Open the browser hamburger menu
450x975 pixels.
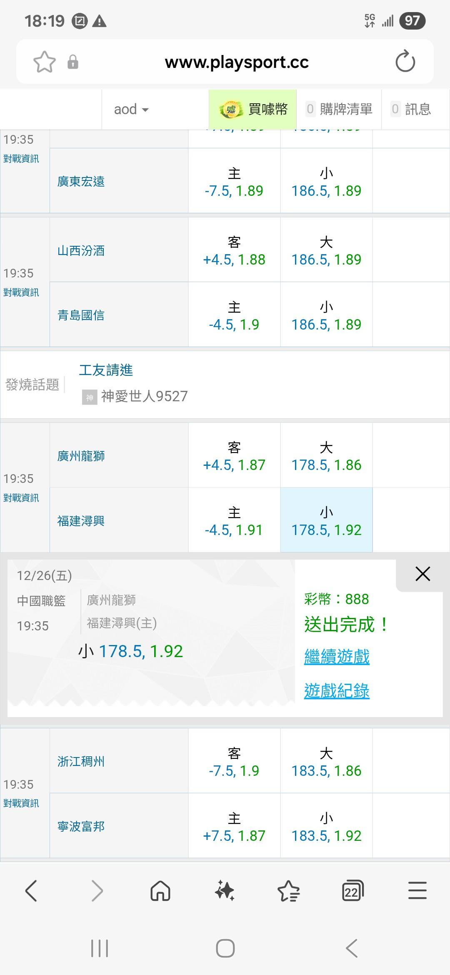[x=417, y=891]
